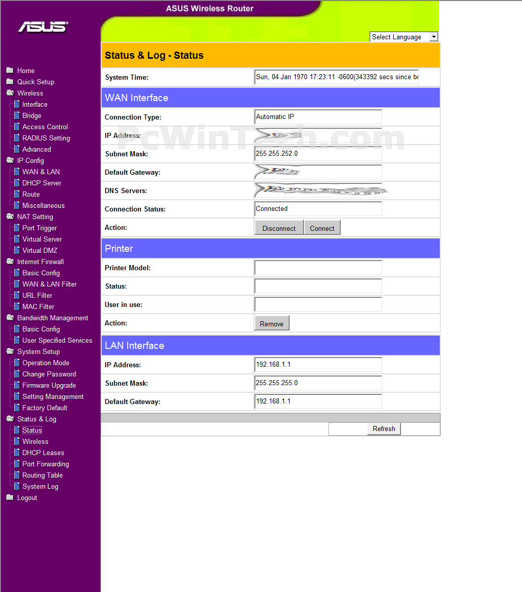Viewport: 522px width, 592px height.
Task: Click the page icon beside Interface
Action: point(17,104)
